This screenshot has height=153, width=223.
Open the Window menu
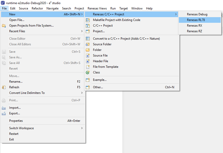(x=137, y=8)
